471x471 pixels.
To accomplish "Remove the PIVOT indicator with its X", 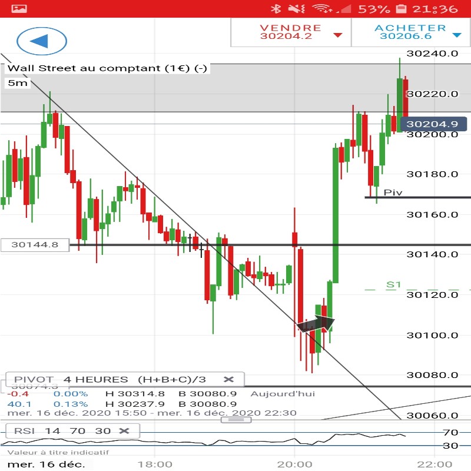I will pyautogui.click(x=228, y=379).
